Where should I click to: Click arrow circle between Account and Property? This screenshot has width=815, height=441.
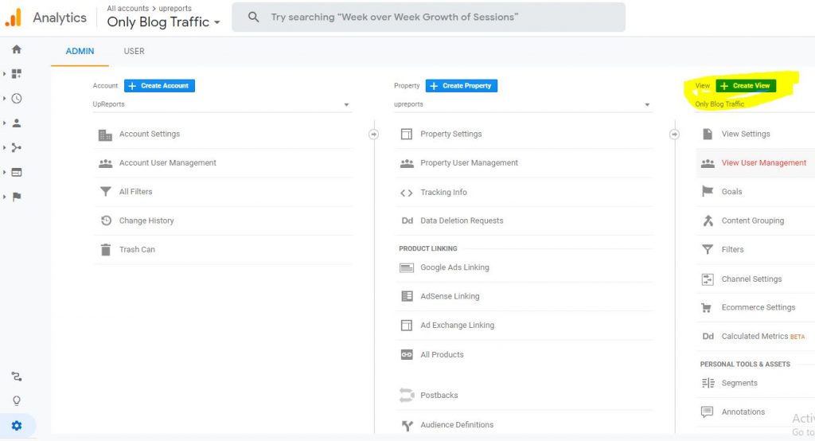coord(374,135)
